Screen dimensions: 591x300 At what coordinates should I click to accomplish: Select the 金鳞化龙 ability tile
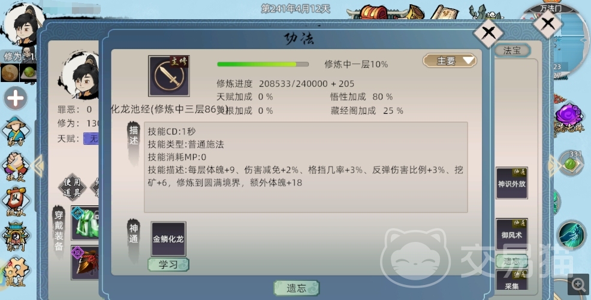point(168,239)
